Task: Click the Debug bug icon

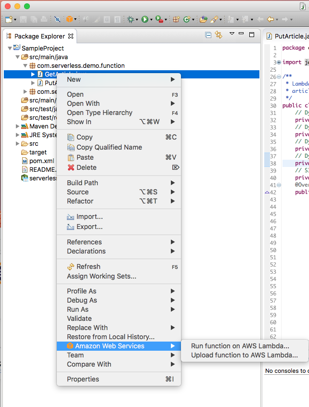Action: point(131,19)
